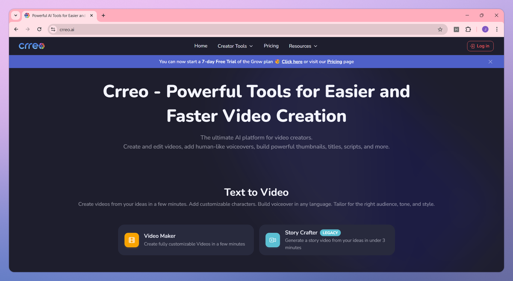Click 'Create fully customizable Videos in a few minutes'
The height and width of the screenshot is (281, 513).
(x=195, y=244)
